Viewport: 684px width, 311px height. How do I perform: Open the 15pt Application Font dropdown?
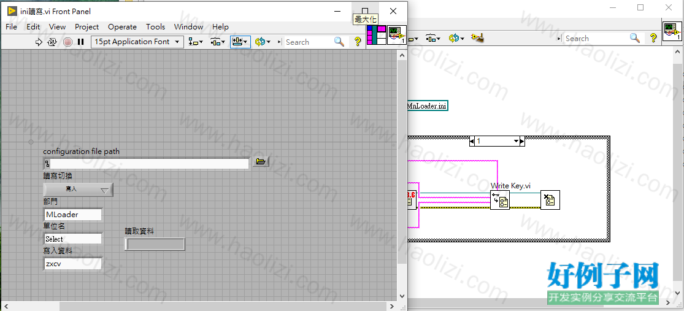coord(137,42)
